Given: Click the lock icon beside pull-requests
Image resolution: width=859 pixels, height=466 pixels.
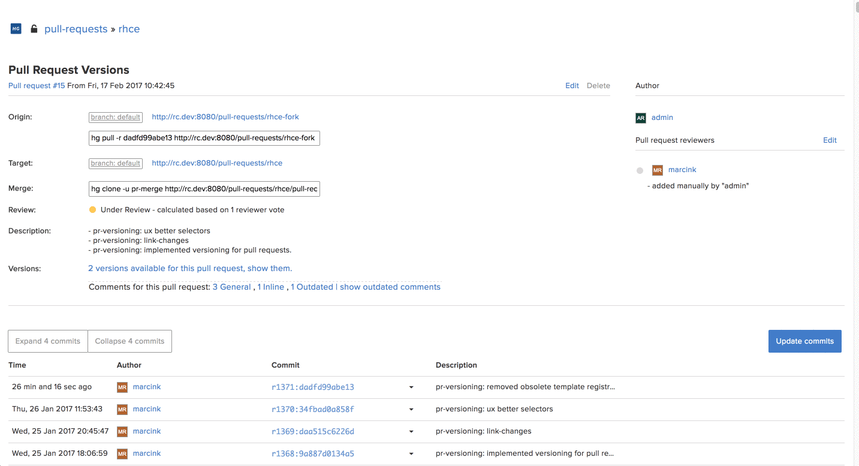Looking at the screenshot, I should [34, 29].
